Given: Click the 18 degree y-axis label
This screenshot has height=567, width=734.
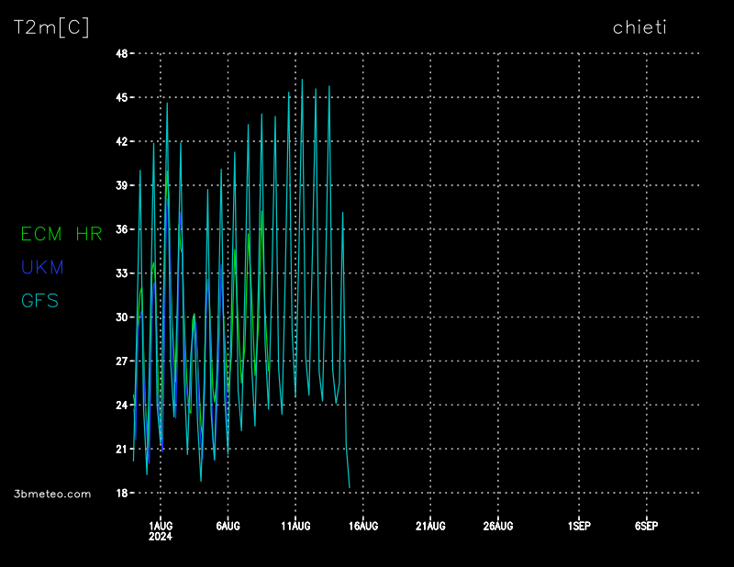Looking at the screenshot, I should point(121,494).
